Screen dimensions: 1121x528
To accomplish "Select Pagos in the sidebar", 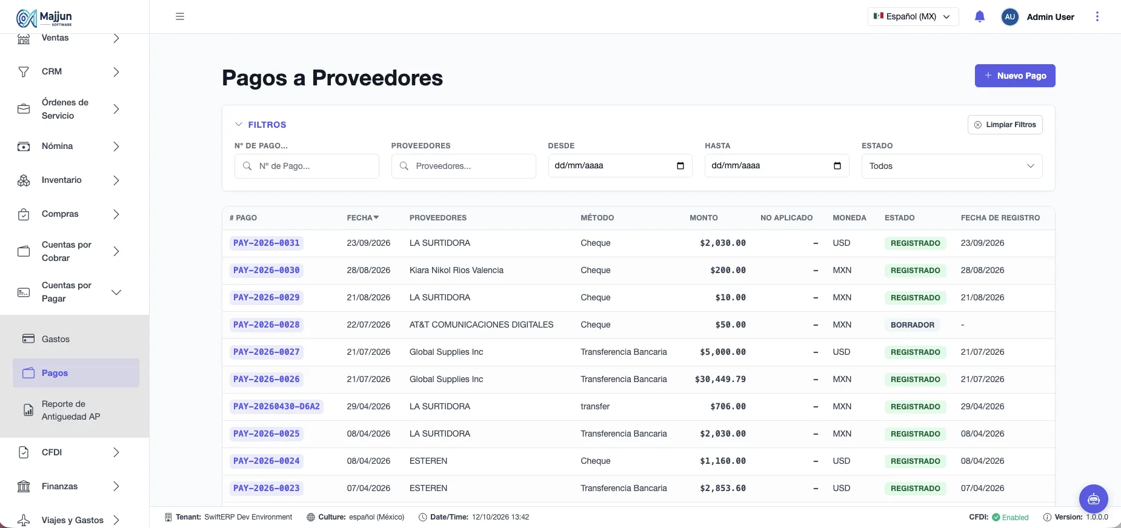I will [76, 373].
